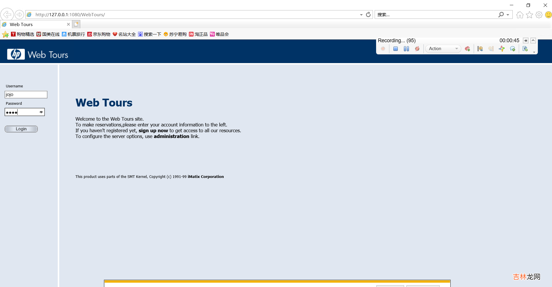This screenshot has width=552, height=287.
Task: Click the red brick add-action icon
Action: [x=467, y=49]
